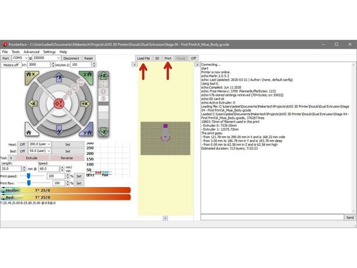Screen dimensions: 357x268
Task: Collapse left panel with < arrow
Action: pos(134,65)
